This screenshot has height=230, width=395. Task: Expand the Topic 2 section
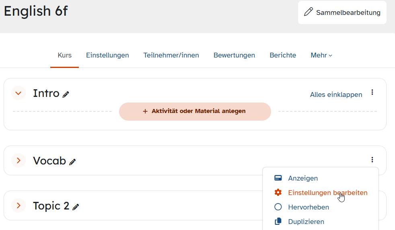[x=19, y=205]
